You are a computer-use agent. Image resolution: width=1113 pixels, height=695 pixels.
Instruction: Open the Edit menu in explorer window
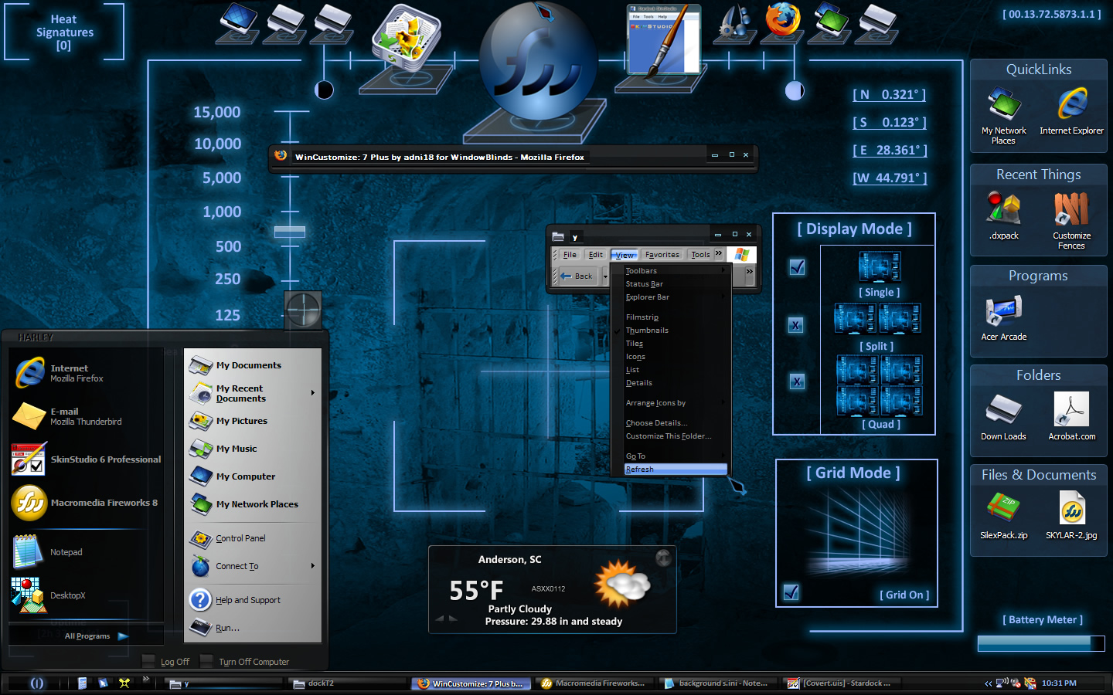(x=595, y=255)
